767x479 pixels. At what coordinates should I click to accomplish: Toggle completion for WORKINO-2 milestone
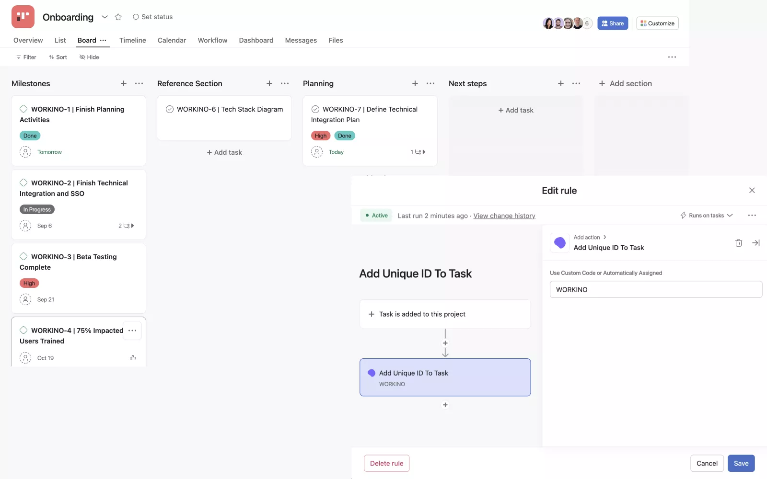pyautogui.click(x=23, y=183)
